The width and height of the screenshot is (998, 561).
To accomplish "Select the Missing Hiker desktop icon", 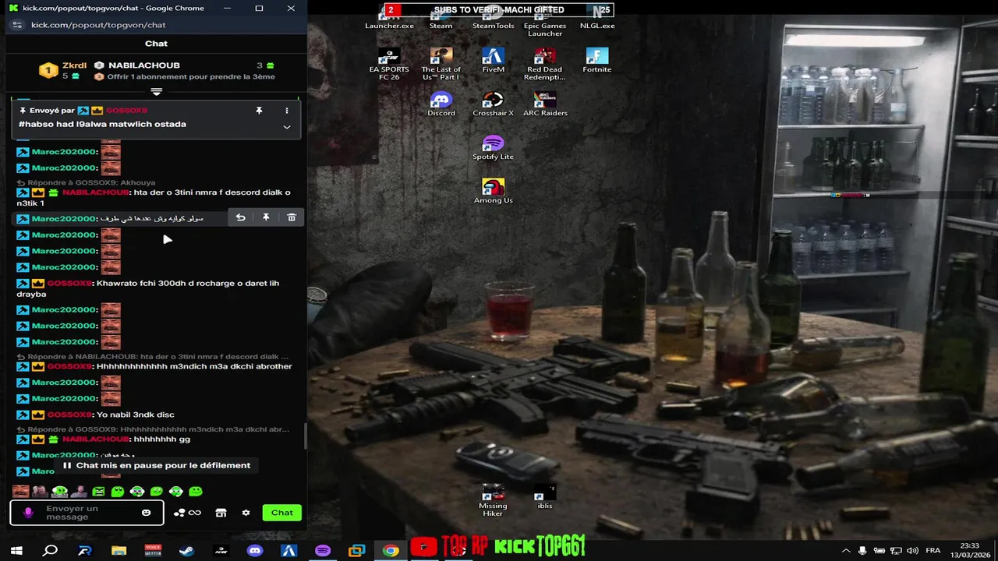I will [493, 501].
